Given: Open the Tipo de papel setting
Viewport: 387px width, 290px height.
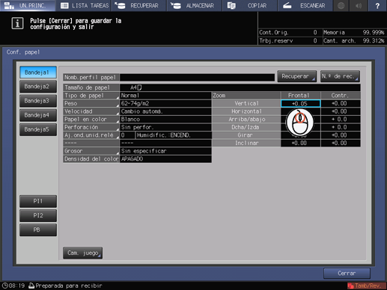Looking at the screenshot, I should tap(91, 96).
